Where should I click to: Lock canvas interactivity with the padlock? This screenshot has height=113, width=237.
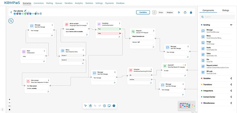click(10, 109)
